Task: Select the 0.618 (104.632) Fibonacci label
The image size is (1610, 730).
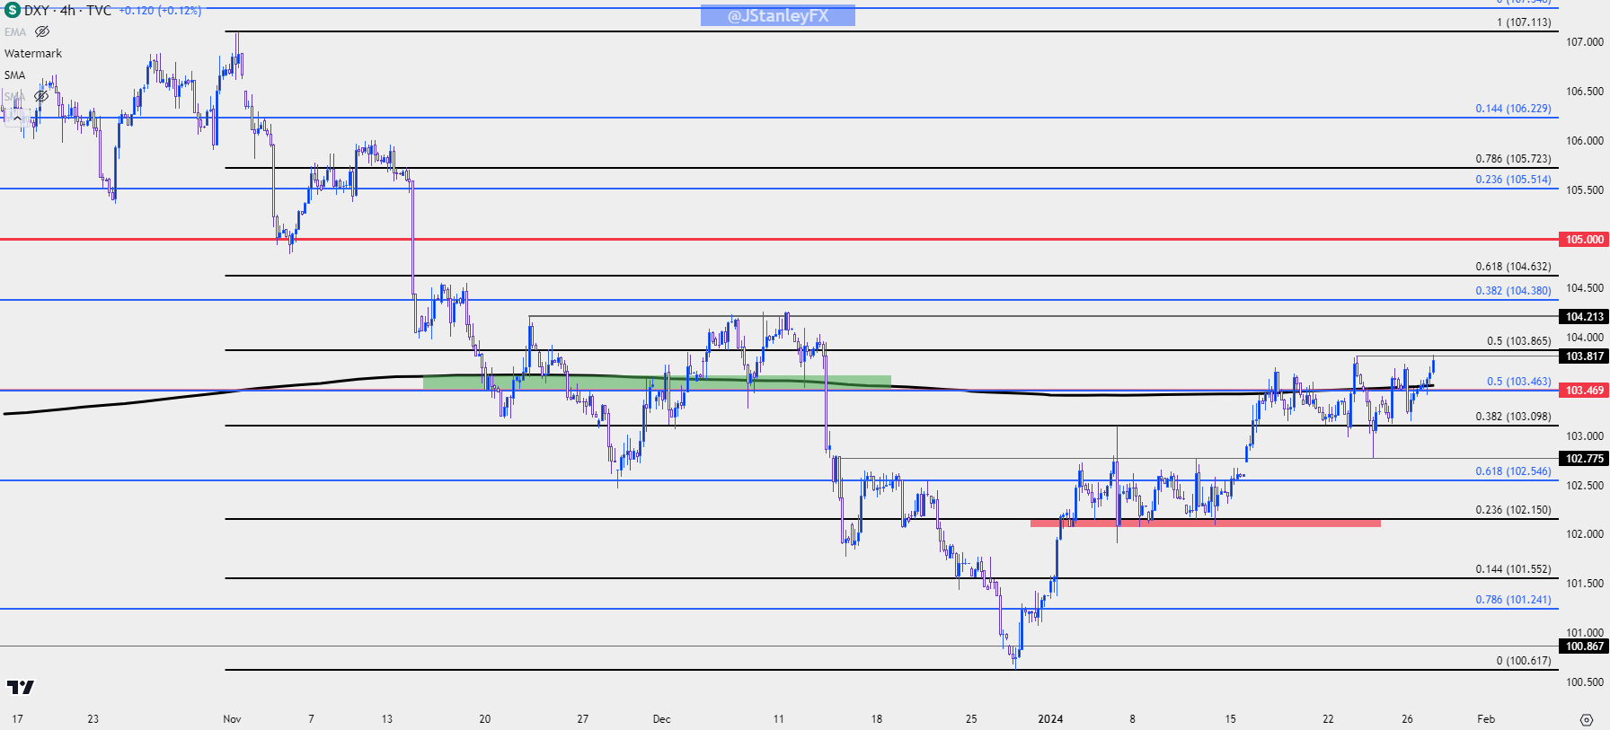Action: [x=1513, y=267]
